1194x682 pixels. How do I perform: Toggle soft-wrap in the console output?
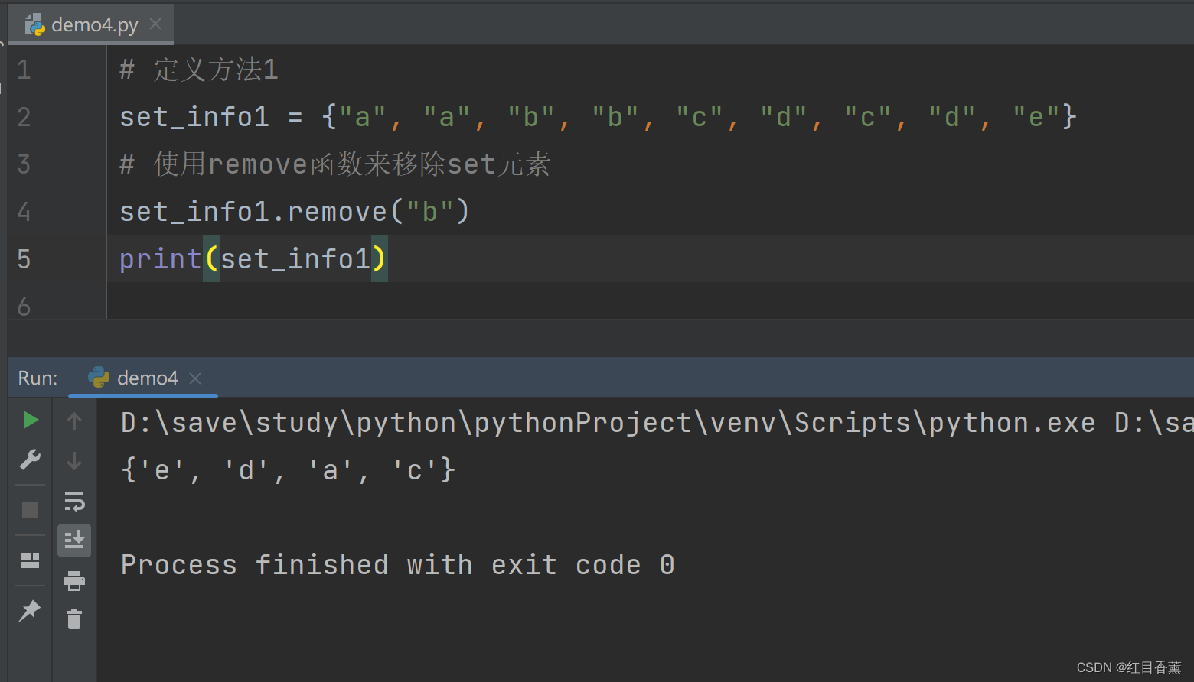coord(74,502)
